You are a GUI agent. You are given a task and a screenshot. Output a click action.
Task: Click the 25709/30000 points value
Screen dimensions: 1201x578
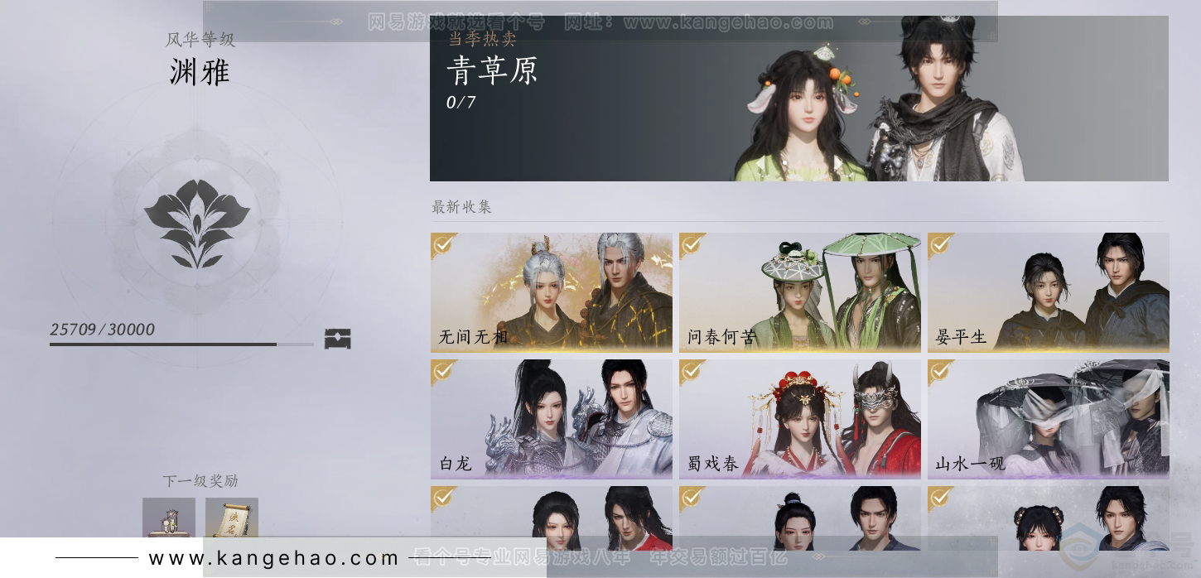(103, 330)
